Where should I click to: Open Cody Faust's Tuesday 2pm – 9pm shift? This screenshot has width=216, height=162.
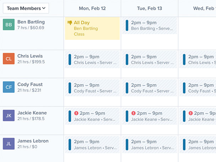click(150, 88)
